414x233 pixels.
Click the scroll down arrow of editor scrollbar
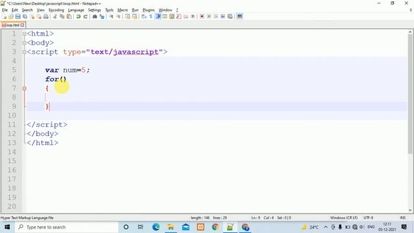[410, 210]
